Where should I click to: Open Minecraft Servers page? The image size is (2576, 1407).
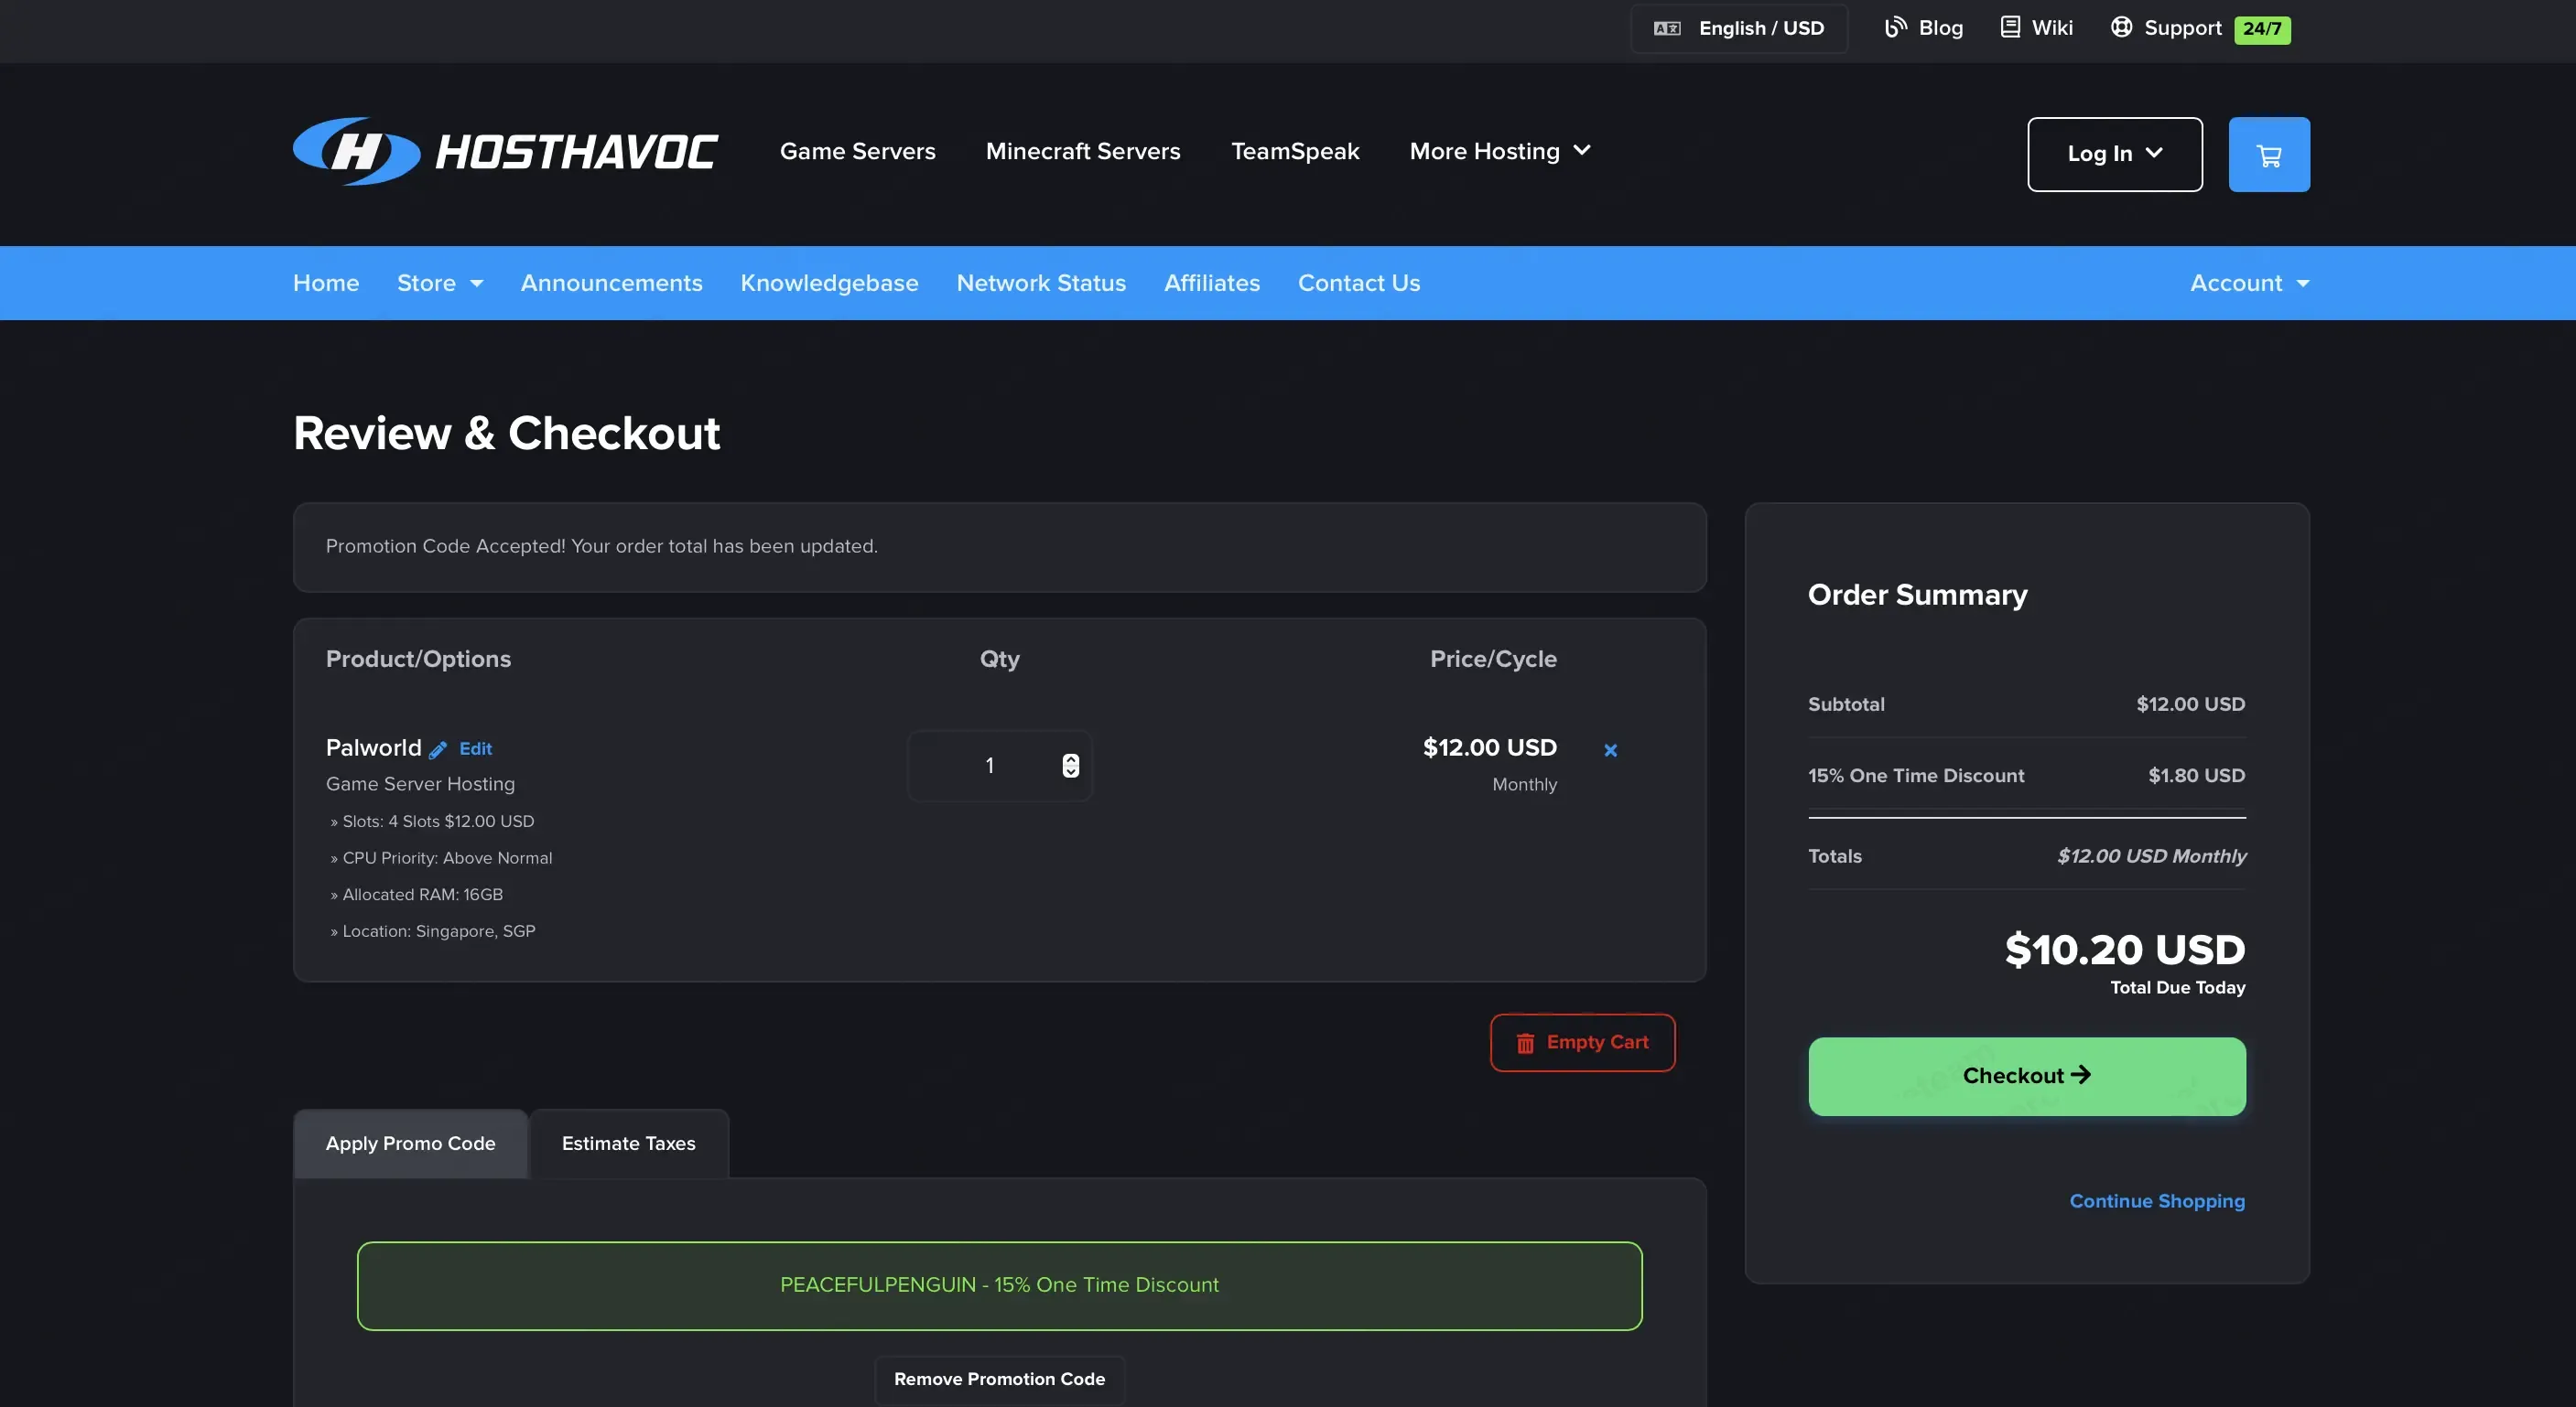pos(1083,151)
